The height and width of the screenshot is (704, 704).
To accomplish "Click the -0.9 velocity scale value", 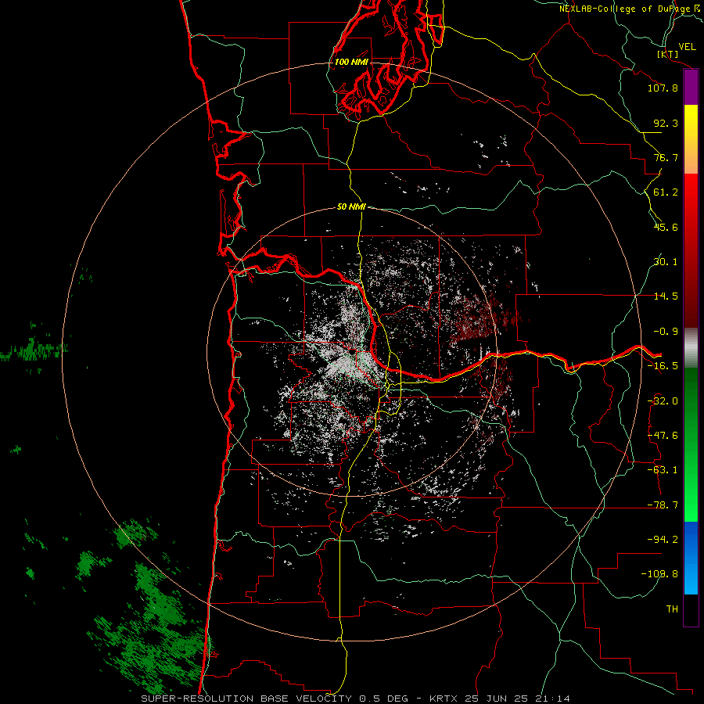I will [x=666, y=332].
